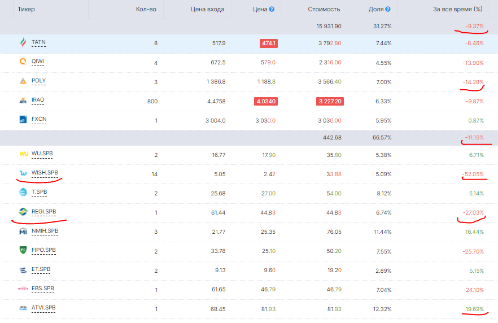Click the NMIH.SPB logo icon

[x=23, y=231]
